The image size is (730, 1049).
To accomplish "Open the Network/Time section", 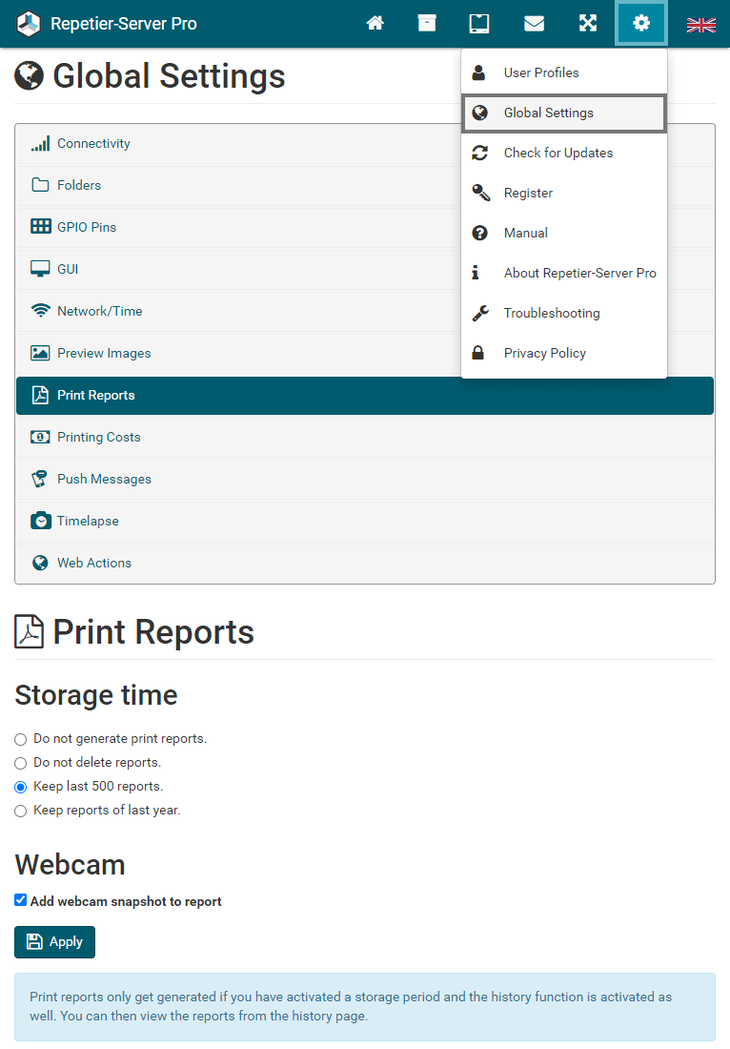I will [365, 311].
